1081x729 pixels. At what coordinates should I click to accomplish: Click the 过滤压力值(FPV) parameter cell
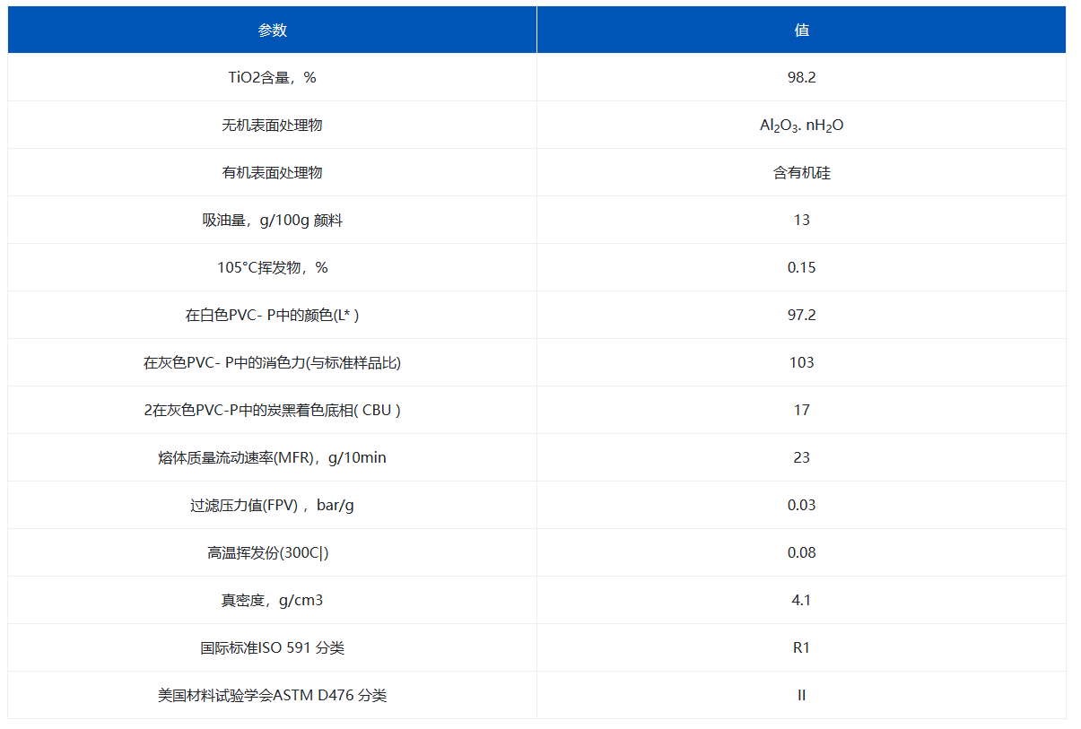tap(272, 506)
